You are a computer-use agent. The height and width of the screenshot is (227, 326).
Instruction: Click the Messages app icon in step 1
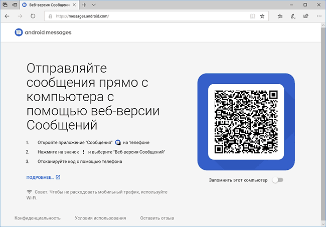(118, 142)
